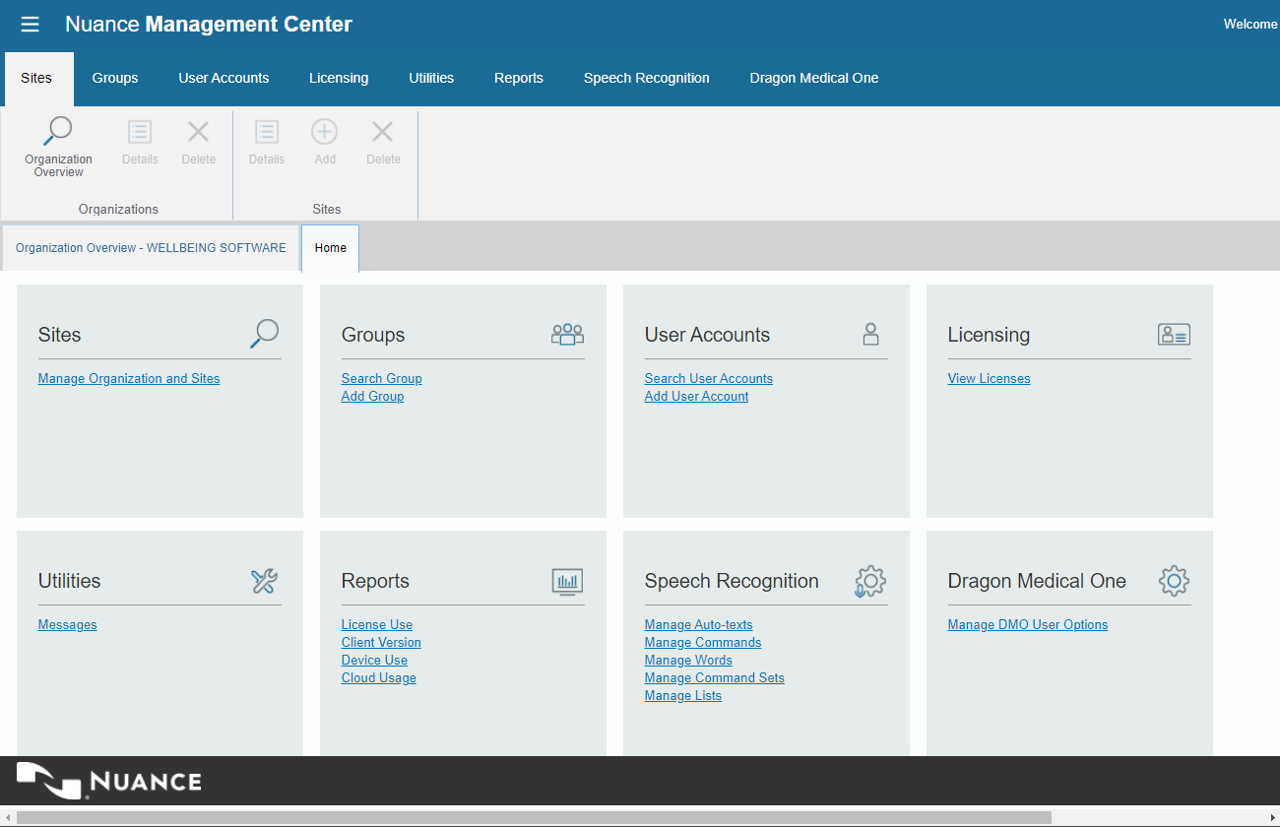Image resolution: width=1280 pixels, height=827 pixels.
Task: Open the Manage Command Sets link
Action: 715,678
